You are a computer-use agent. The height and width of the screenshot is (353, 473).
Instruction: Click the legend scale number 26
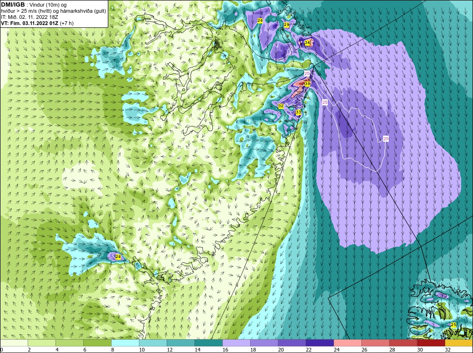pyautogui.click(x=364, y=350)
